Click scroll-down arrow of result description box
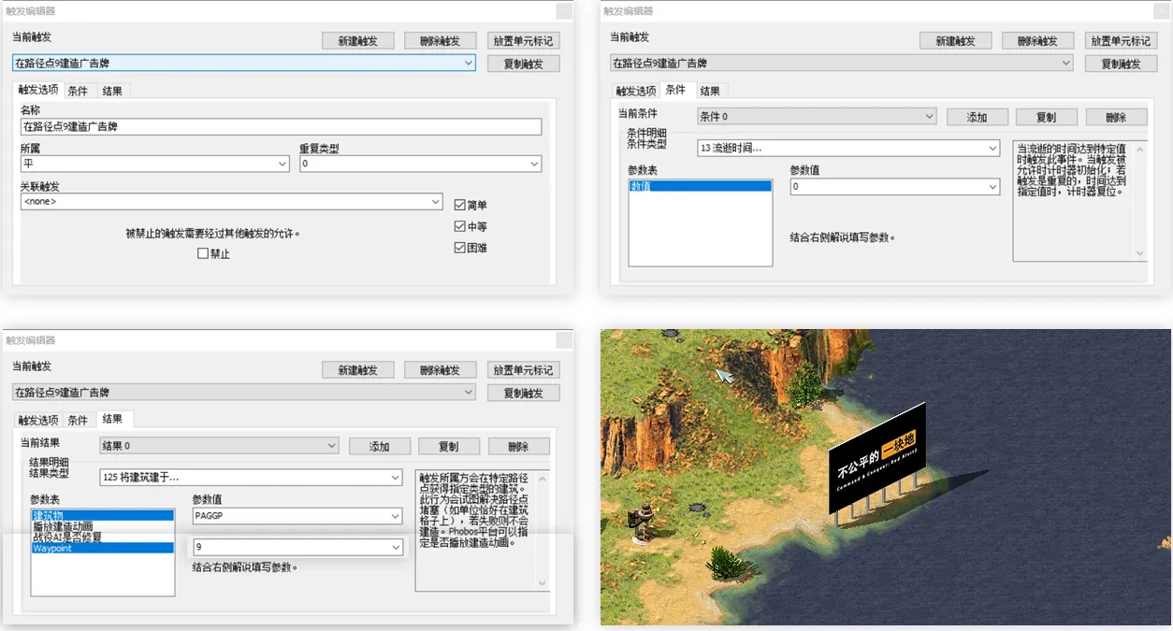This screenshot has height=631, width=1173. click(543, 582)
